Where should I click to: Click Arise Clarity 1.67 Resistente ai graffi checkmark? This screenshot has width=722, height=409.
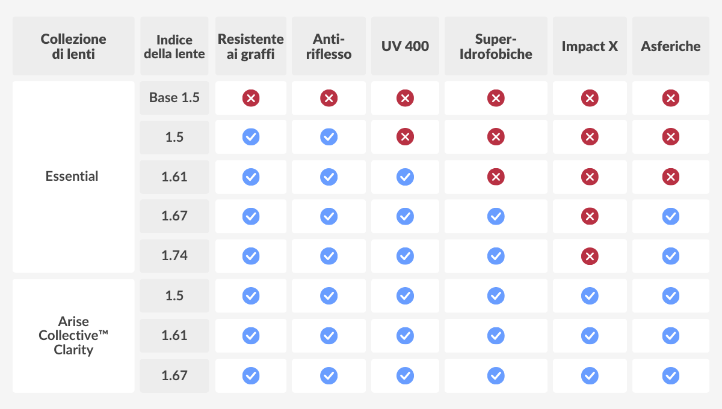click(251, 375)
